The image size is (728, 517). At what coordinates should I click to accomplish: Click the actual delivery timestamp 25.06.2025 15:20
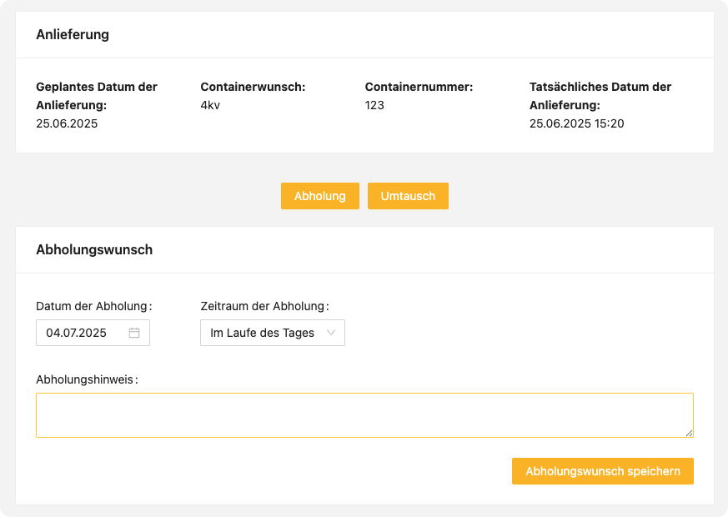[x=576, y=123]
